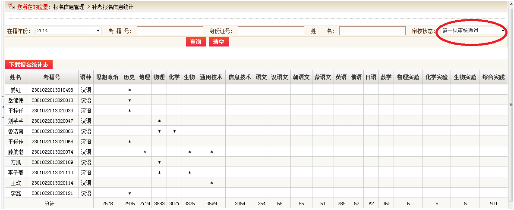The width and height of the screenshot is (514, 210).
Task: Focus the 身份证号 text box
Action: point(271,31)
